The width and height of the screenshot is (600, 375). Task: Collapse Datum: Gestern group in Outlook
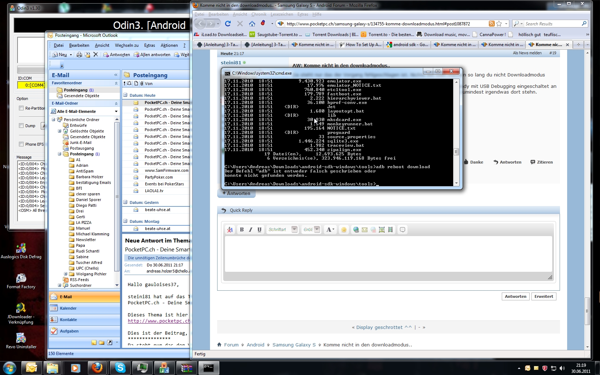click(125, 202)
